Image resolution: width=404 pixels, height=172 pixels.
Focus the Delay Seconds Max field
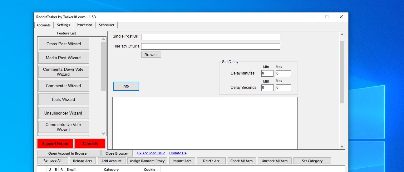tap(283, 88)
